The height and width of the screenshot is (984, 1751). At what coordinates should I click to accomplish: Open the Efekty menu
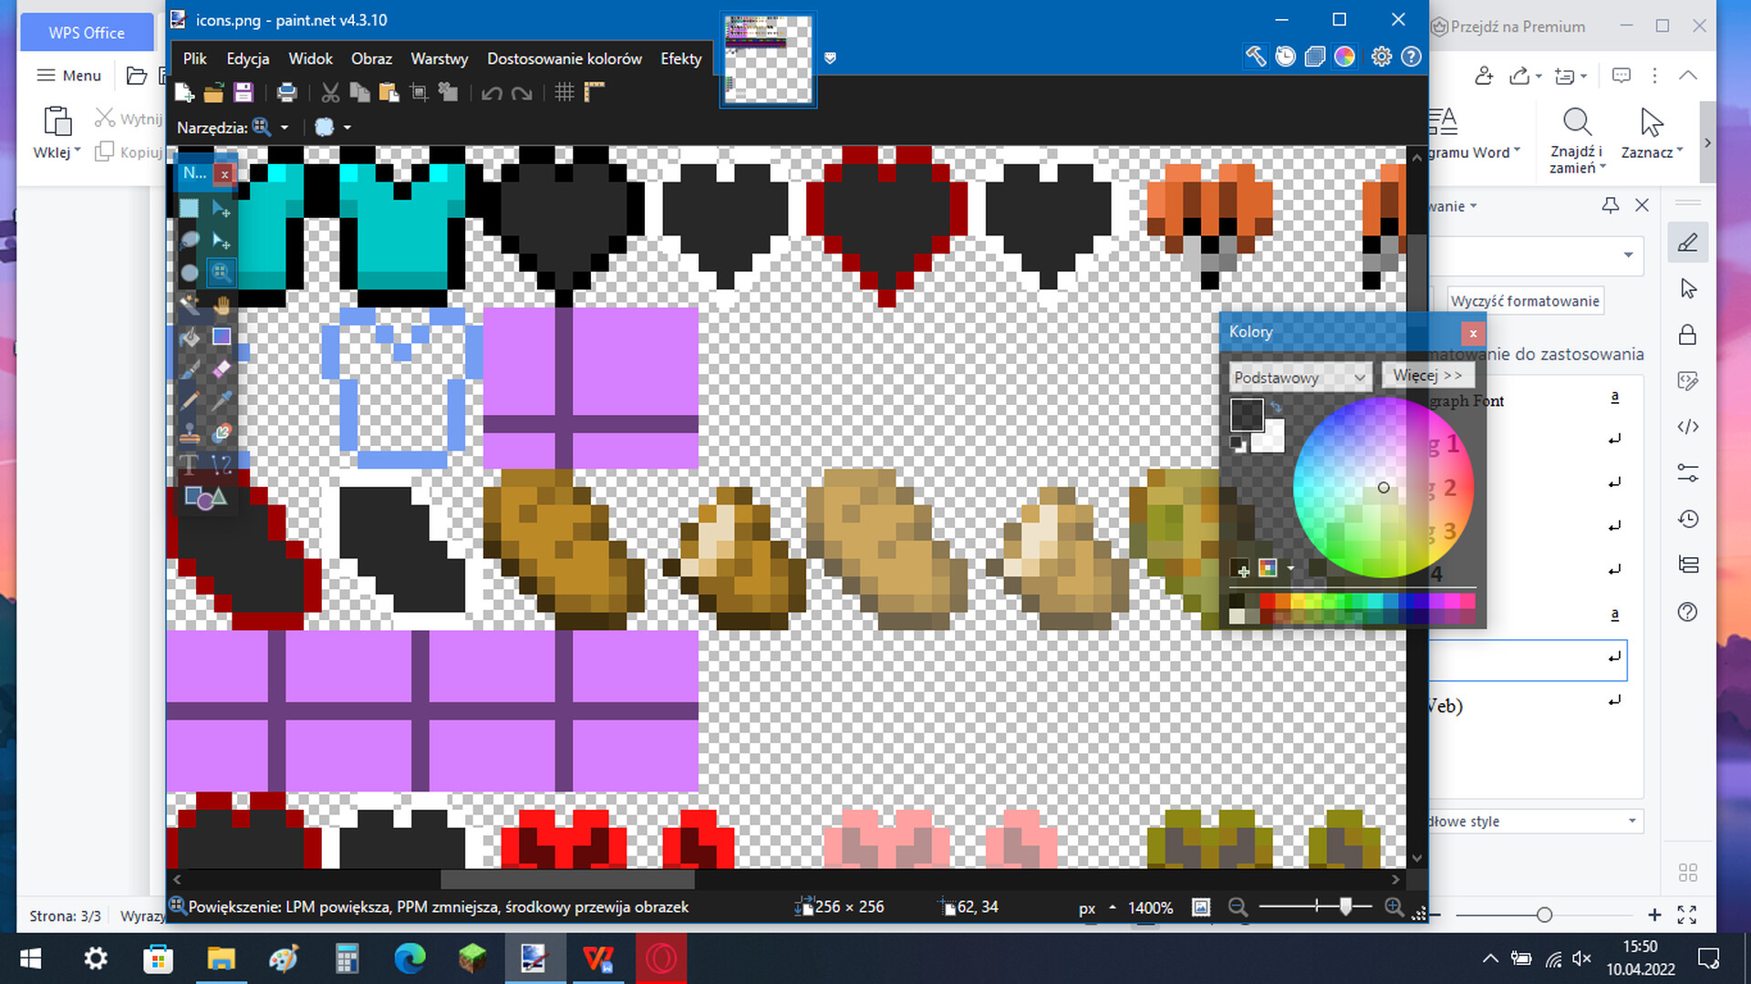[x=680, y=57]
